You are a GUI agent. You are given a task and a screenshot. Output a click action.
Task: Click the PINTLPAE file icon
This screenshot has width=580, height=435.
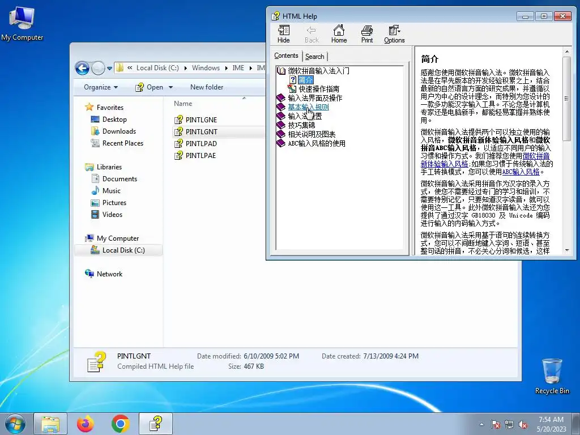[178, 155]
